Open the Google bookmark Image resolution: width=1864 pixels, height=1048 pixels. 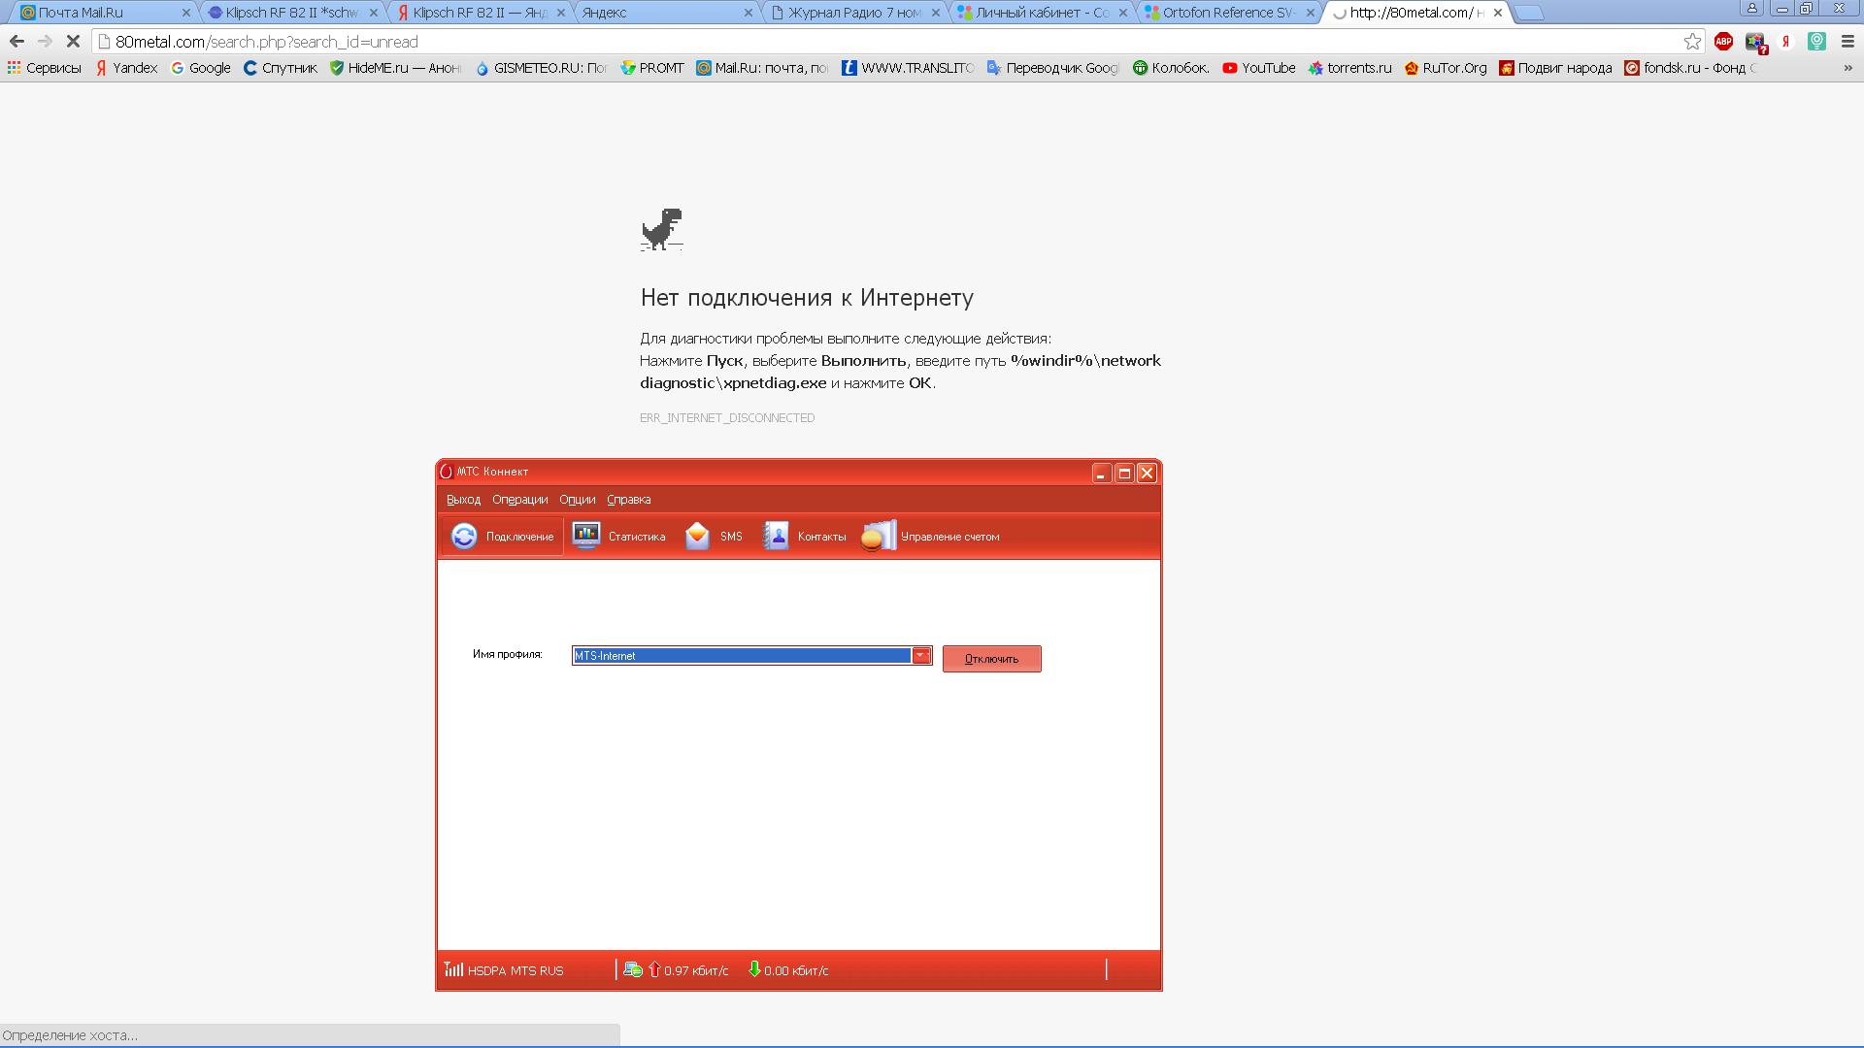pos(201,68)
